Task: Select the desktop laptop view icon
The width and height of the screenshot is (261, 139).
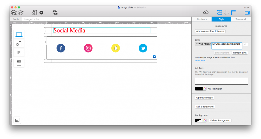Action: 19,35
